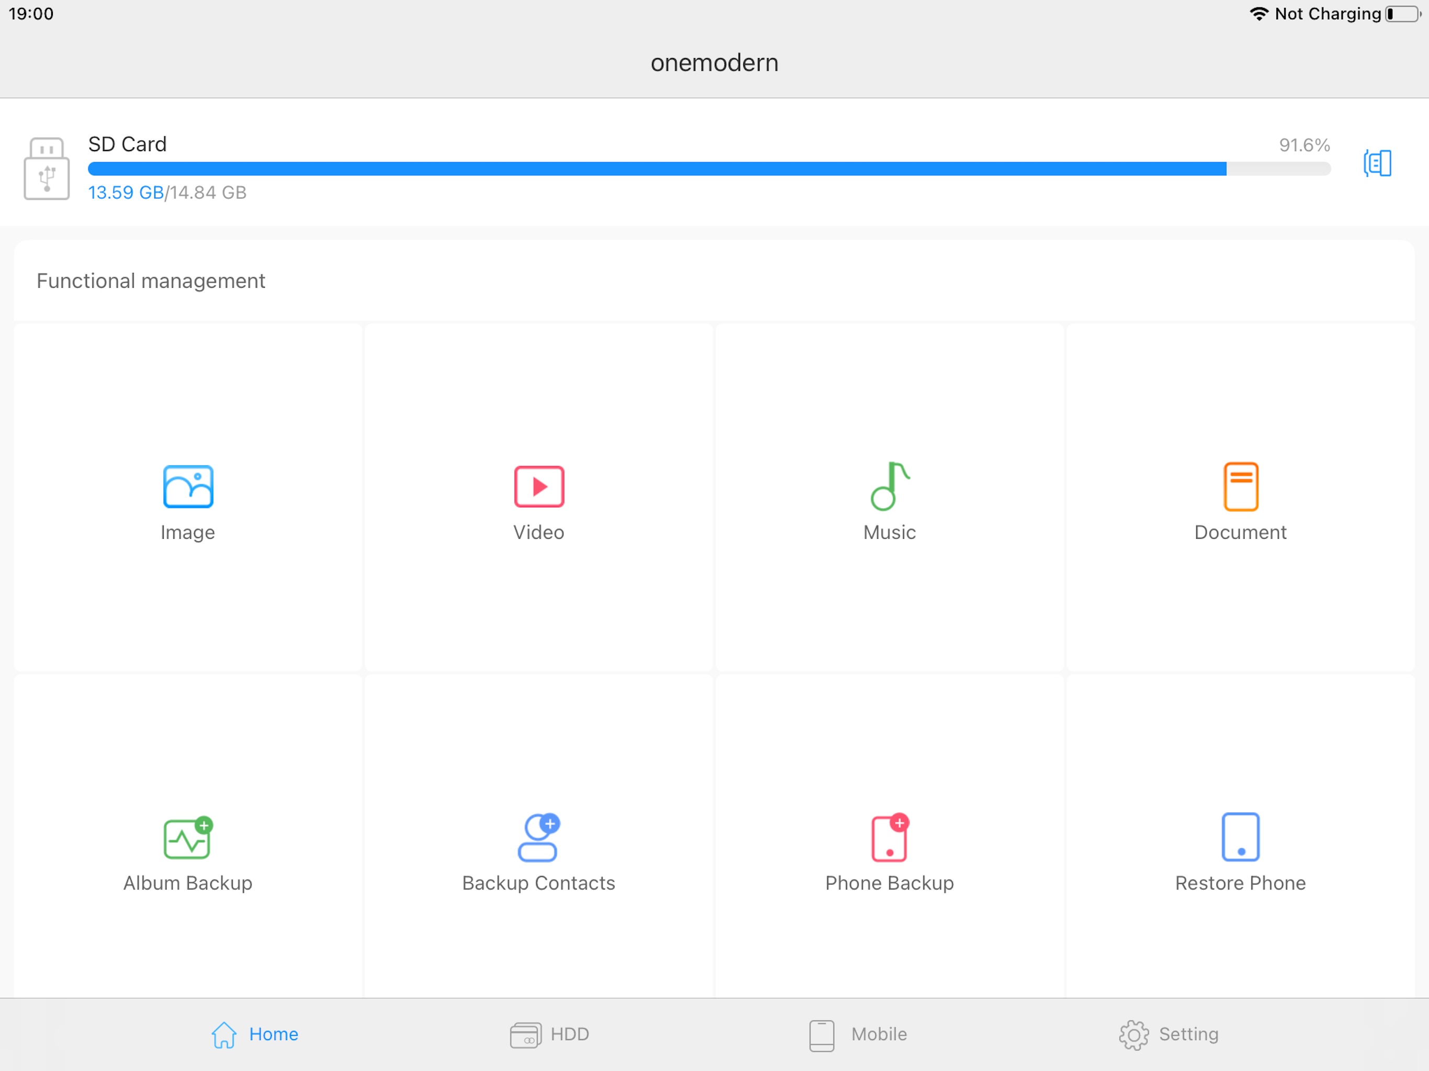
Task: Switch to the HDD tab label
Action: pyautogui.click(x=570, y=1034)
